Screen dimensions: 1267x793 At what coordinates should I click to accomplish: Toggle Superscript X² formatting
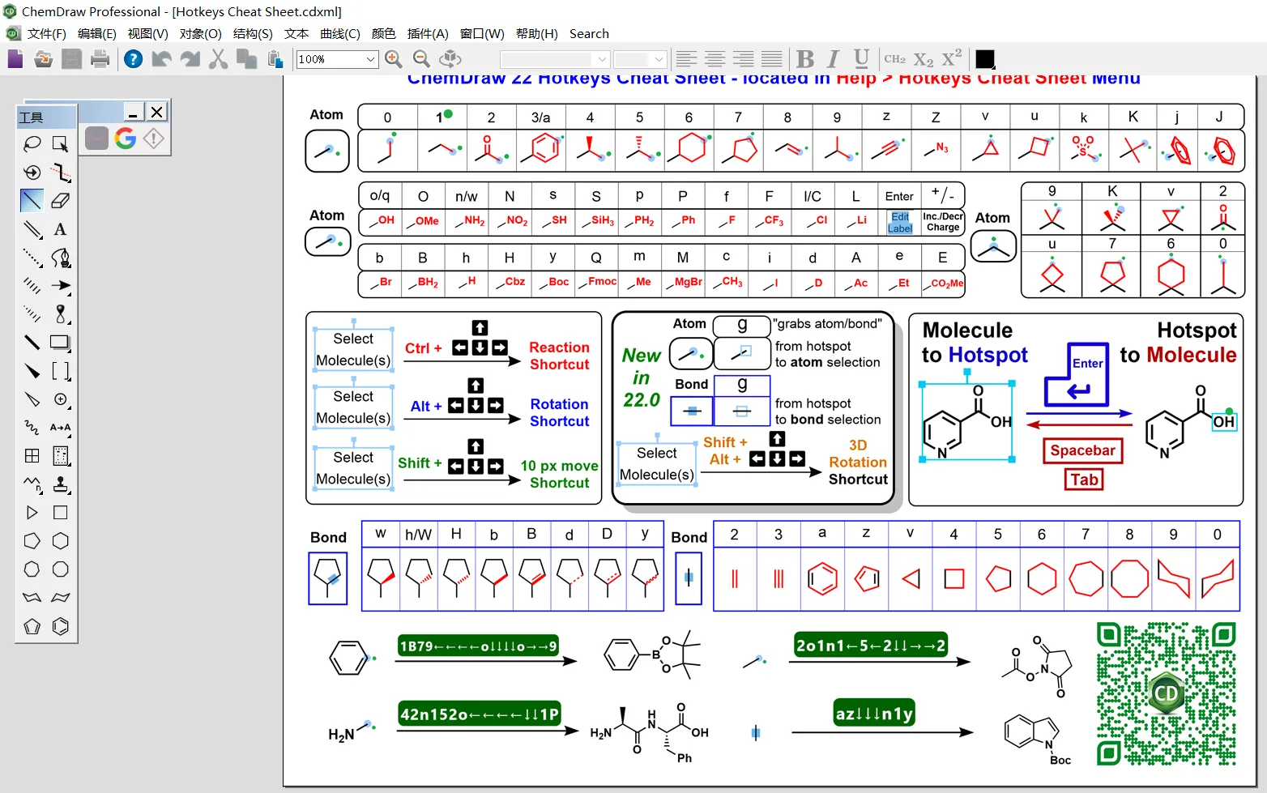tap(952, 58)
